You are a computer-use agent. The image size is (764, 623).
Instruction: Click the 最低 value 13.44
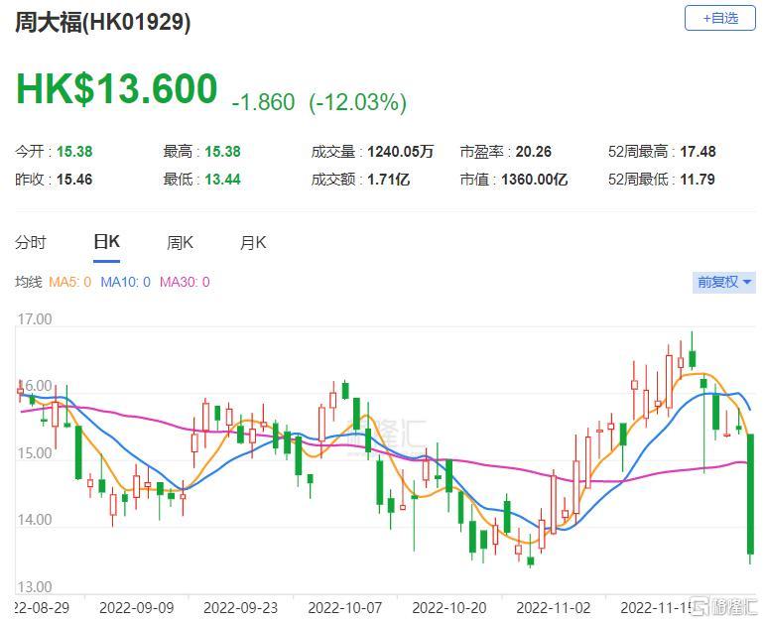click(x=222, y=180)
